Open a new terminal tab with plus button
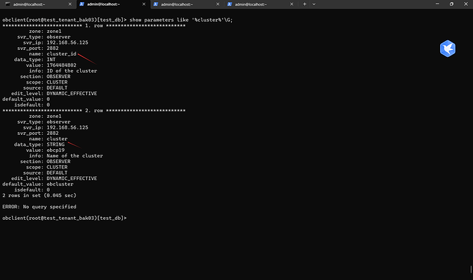Viewport: 473px width, 280px height. (305, 4)
